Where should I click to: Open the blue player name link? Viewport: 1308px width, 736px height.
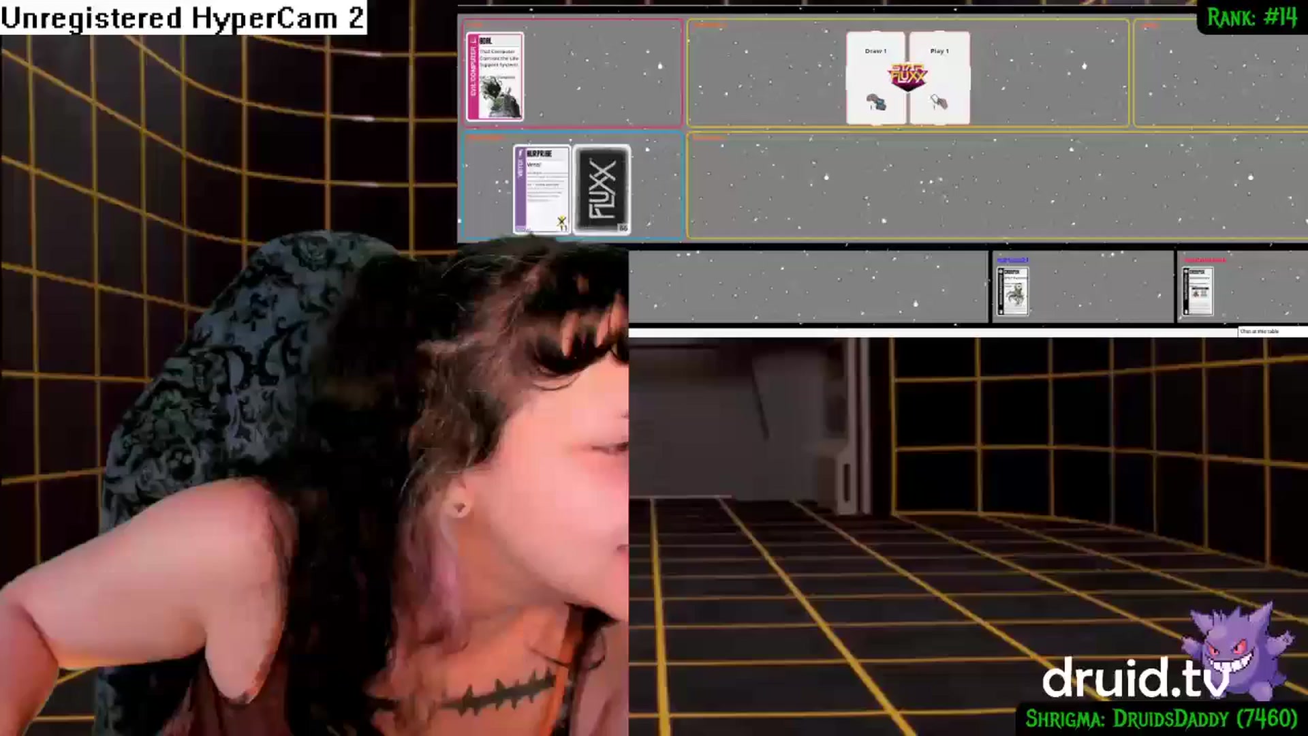pyautogui.click(x=1012, y=260)
